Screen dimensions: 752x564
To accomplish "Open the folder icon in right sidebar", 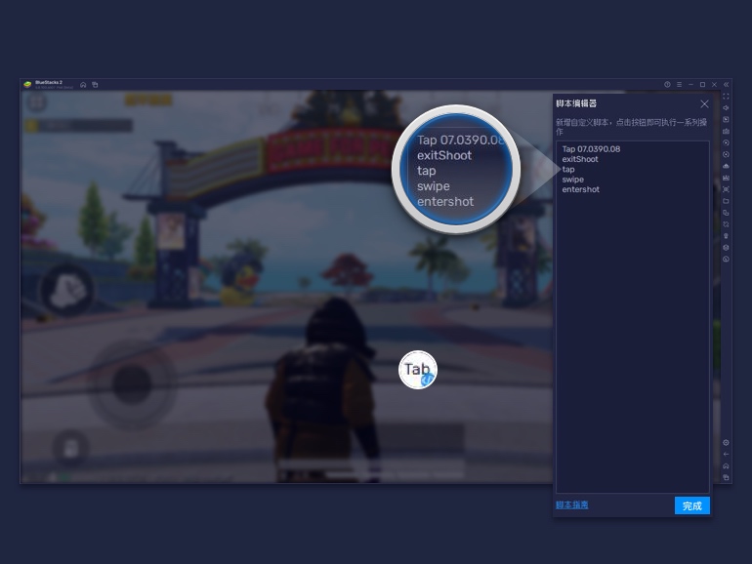I will coord(726,201).
